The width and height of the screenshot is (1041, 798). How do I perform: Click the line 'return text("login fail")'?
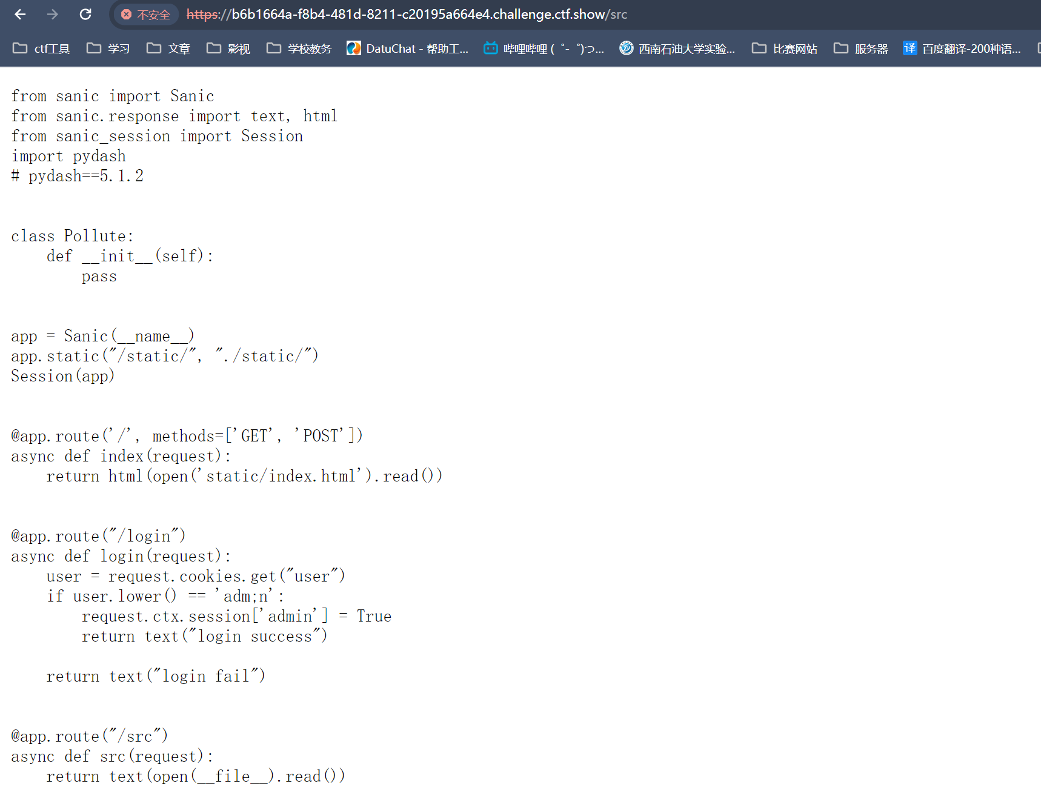[x=156, y=676]
